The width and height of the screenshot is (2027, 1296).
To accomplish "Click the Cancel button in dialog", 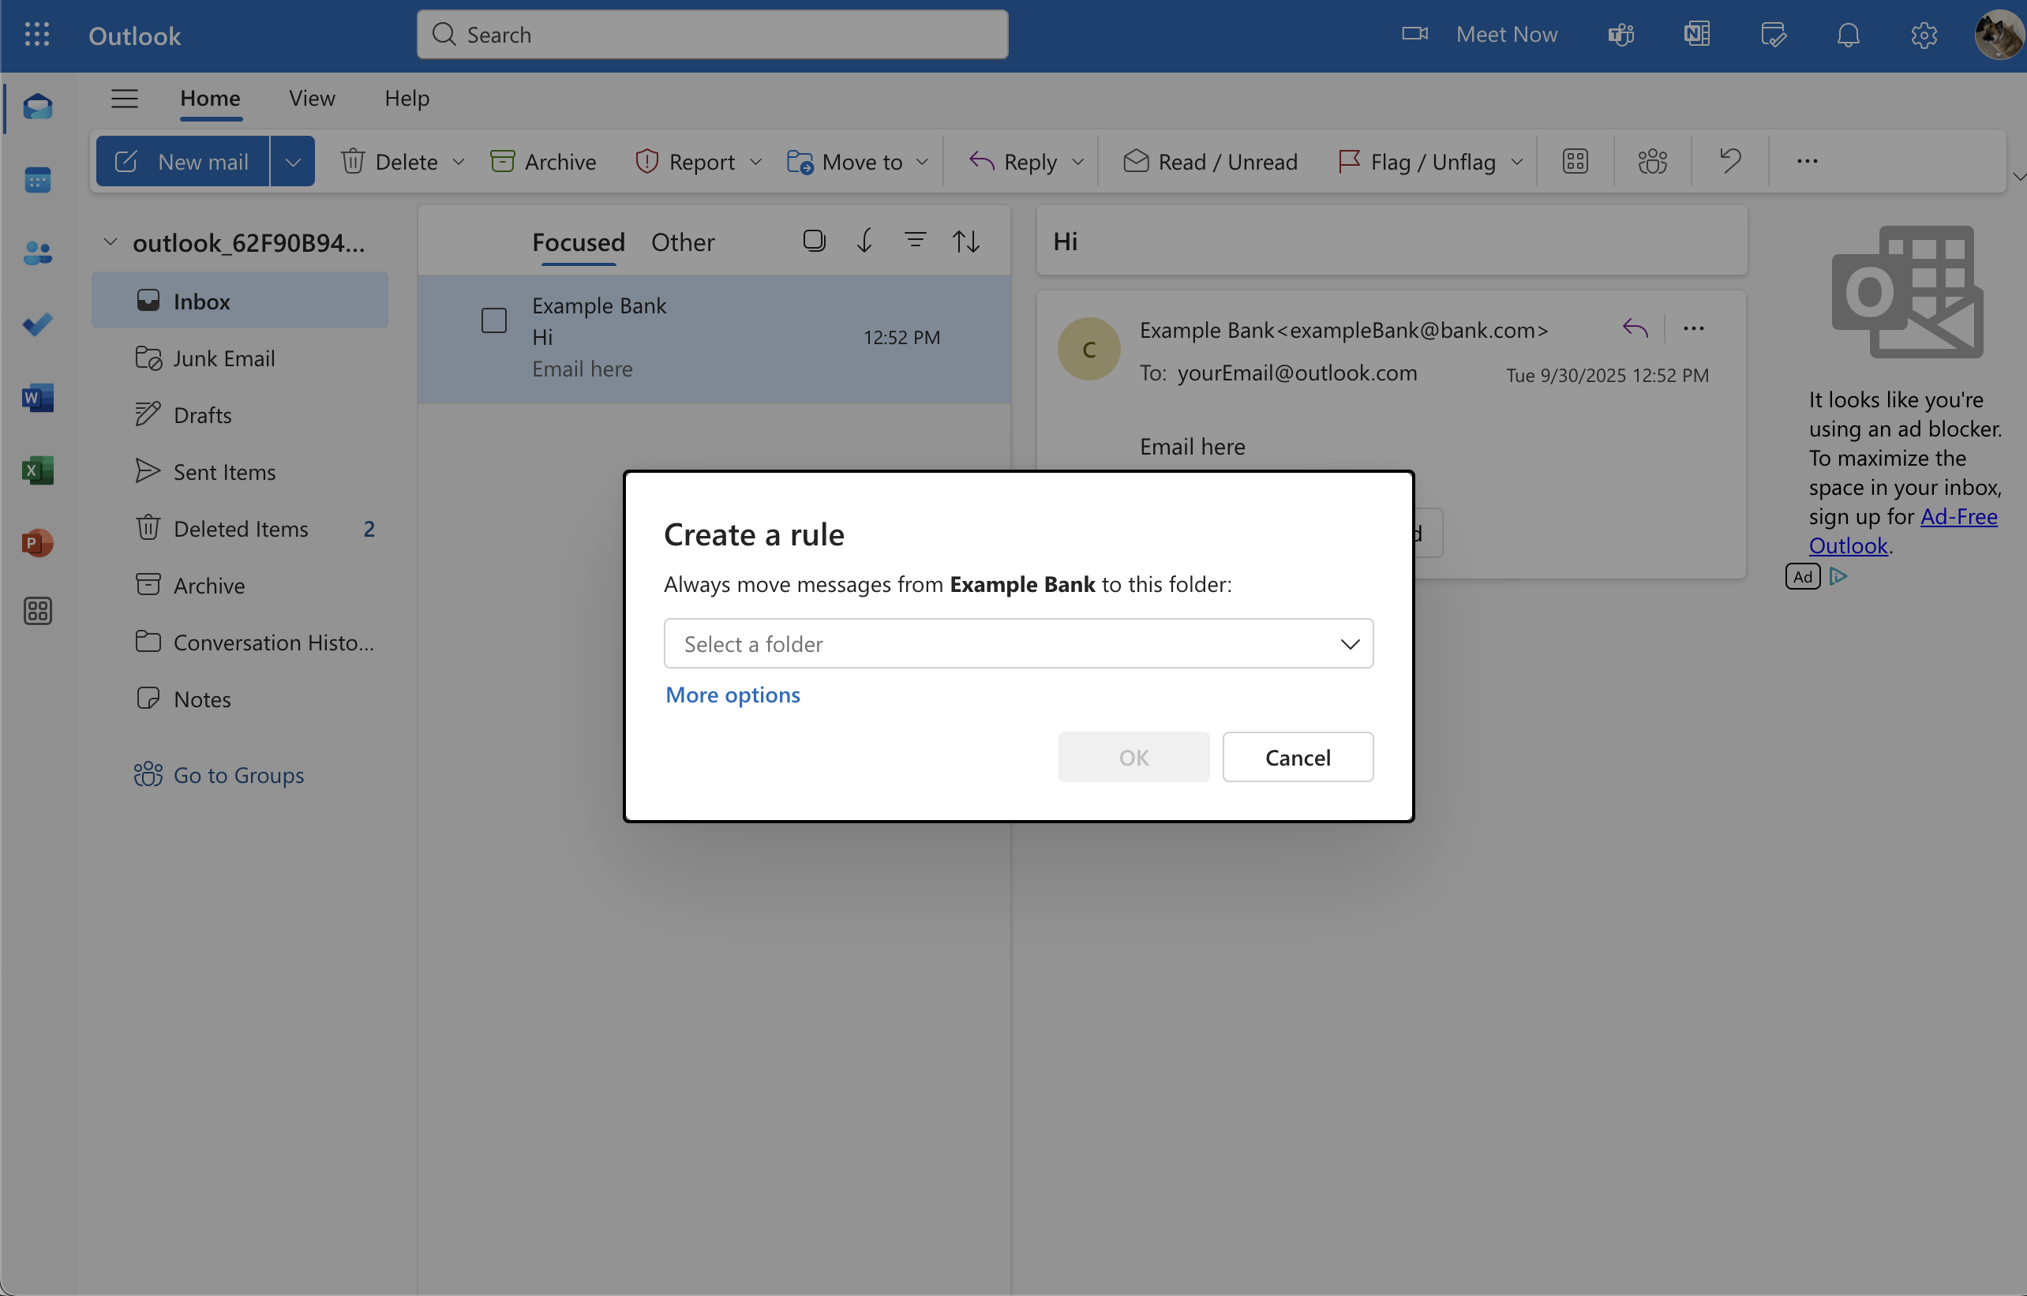I will point(1297,758).
